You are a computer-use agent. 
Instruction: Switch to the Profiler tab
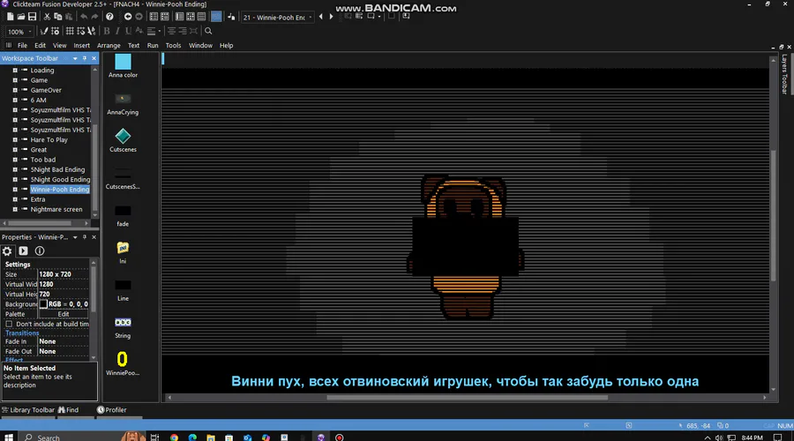tap(112, 410)
